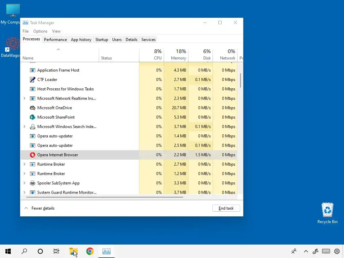Expand the Spooler SubSystem App process
This screenshot has height=258, width=344.
coord(24,183)
